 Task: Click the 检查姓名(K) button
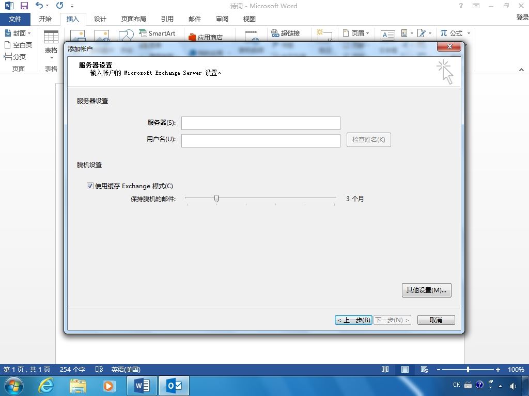369,140
